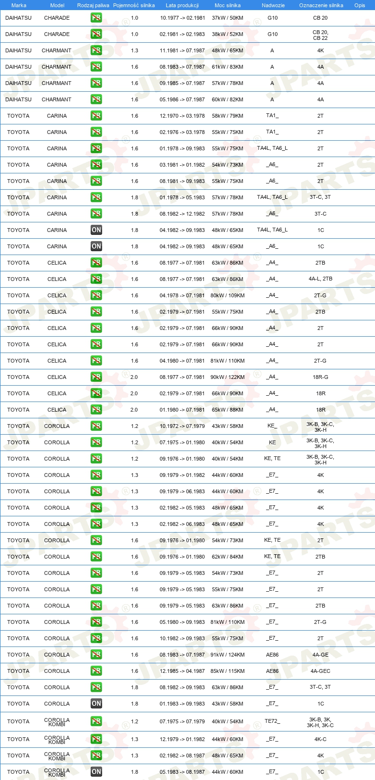This screenshot has width=375, height=780.
Task: Click the power cell '80kW / 109KM'
Action: tap(228, 295)
